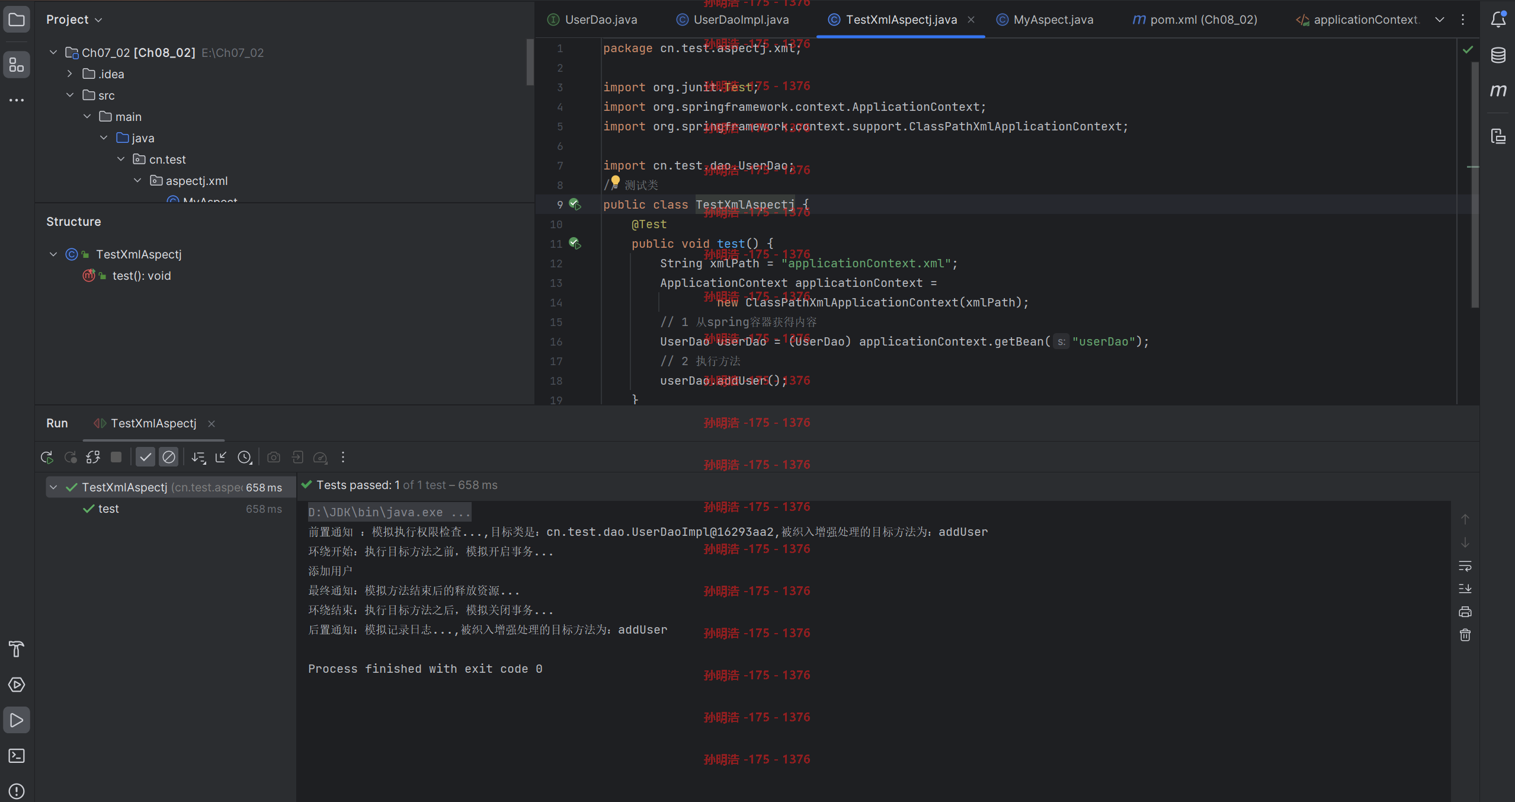This screenshot has width=1515, height=802.
Task: Open the right sidebar bottom tool icon
Action: pyautogui.click(x=1498, y=136)
